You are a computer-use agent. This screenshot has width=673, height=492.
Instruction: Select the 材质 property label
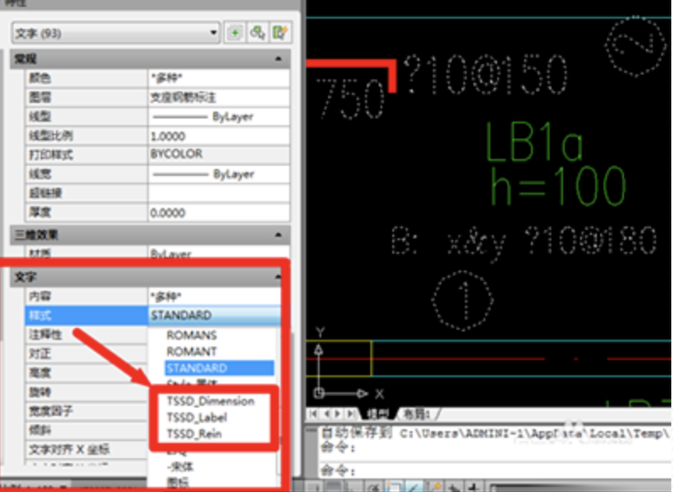tap(40, 253)
